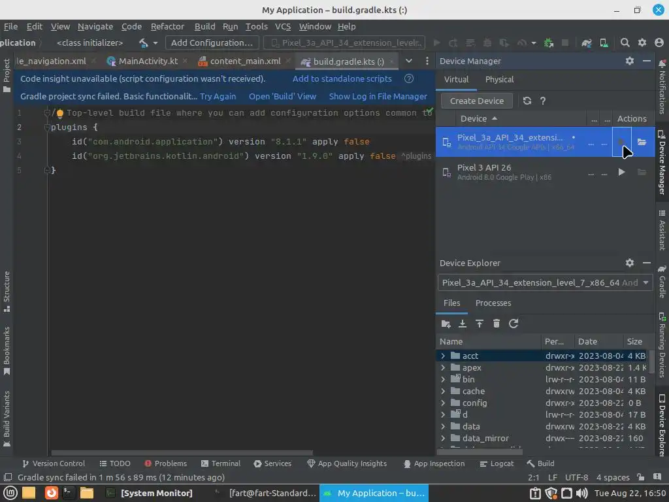Stop the running Pixel_3a_API_34 emulator
The height and width of the screenshot is (502, 669).
click(621, 142)
